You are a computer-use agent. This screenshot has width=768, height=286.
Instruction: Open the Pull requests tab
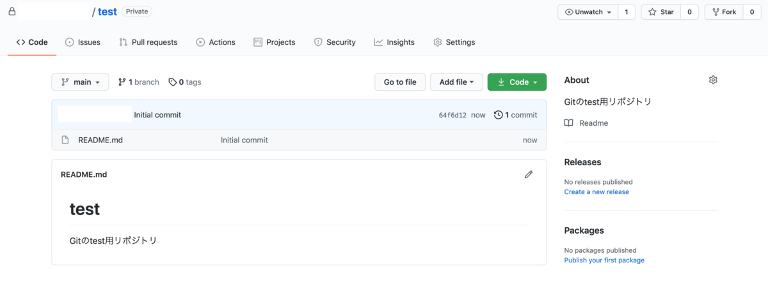(x=148, y=42)
